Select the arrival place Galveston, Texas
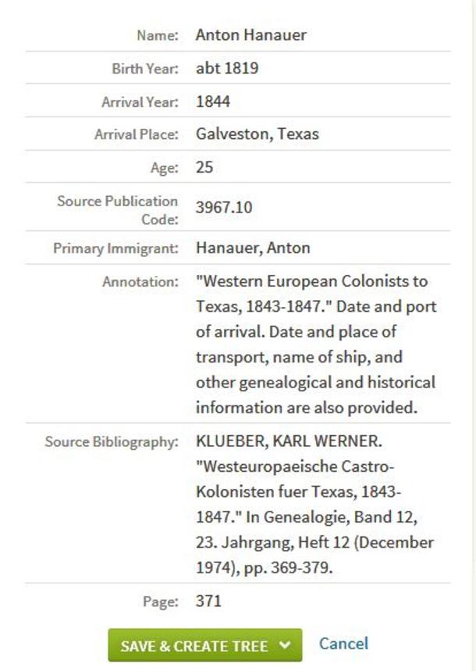 point(257,134)
